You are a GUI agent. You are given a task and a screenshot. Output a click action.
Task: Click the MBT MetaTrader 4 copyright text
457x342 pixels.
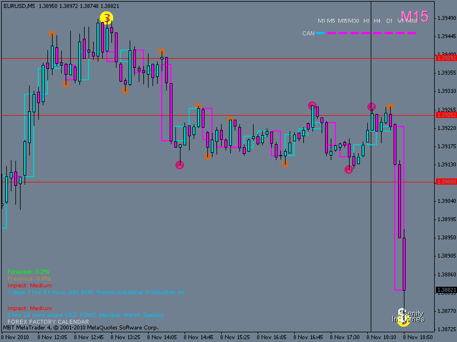81,328
